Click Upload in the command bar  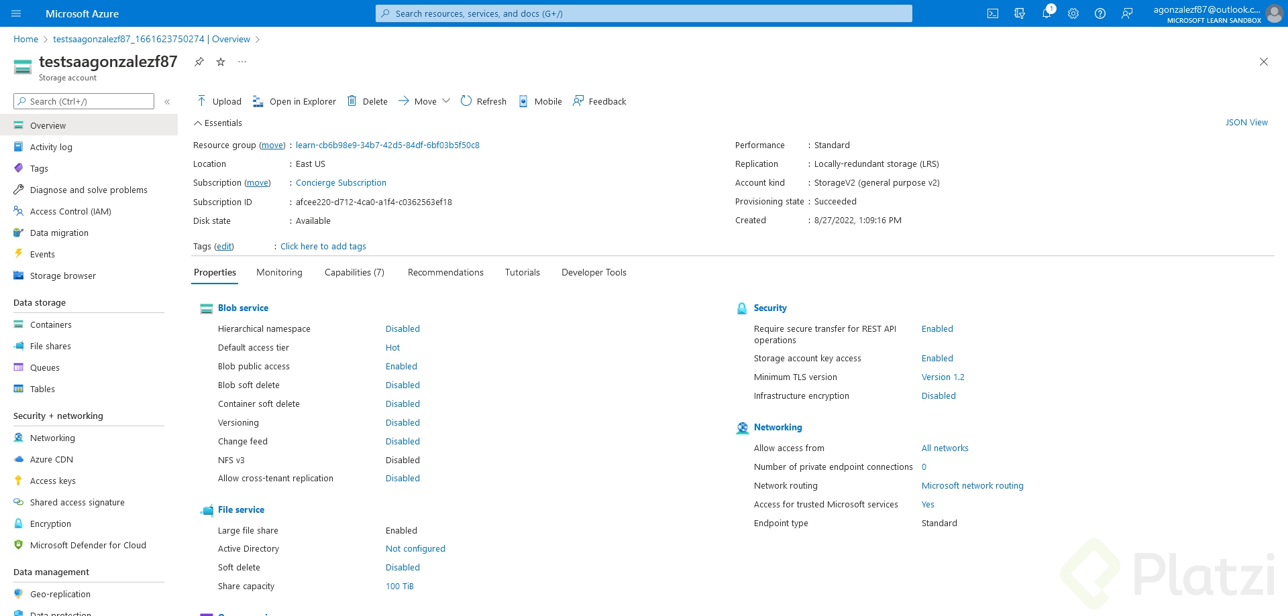pos(219,101)
